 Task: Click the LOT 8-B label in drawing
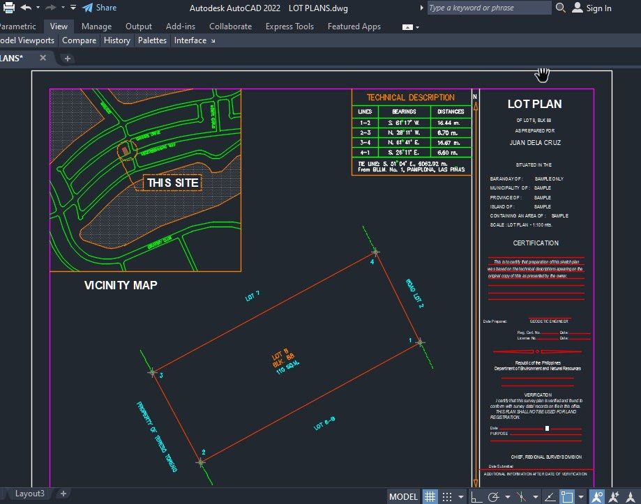click(324, 424)
